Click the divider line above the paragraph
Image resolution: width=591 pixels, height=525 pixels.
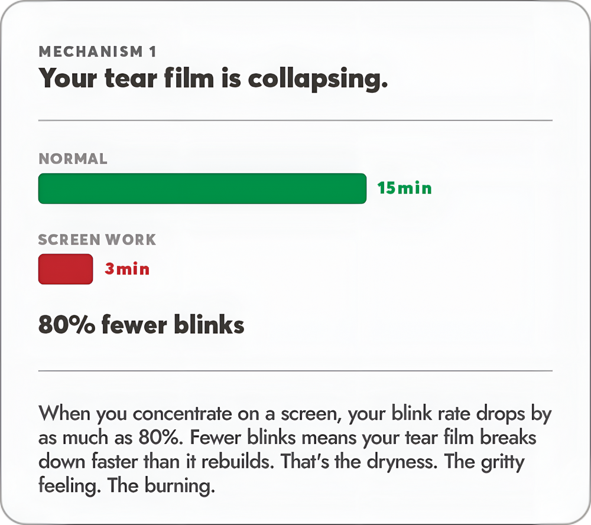pos(295,371)
